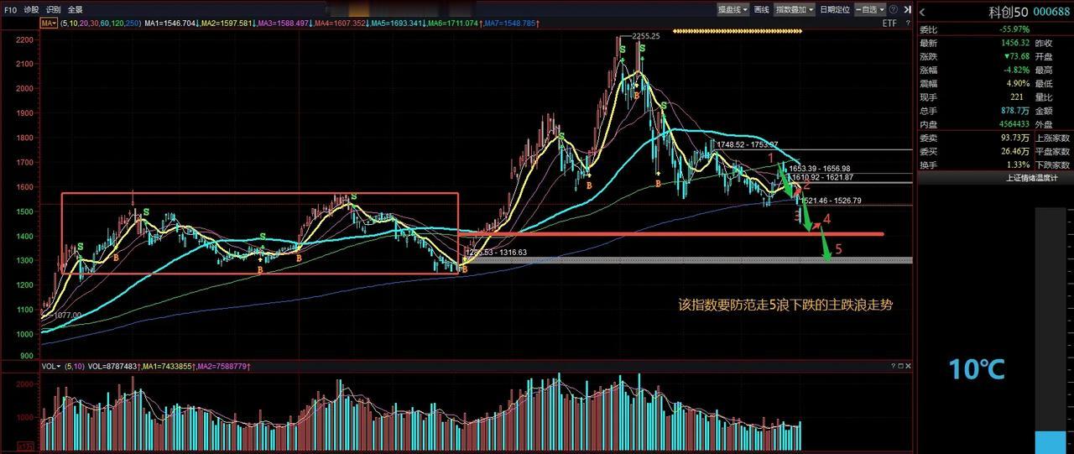1074x454 pixels.
Task: Open 日期定位 date locate
Action: (835, 9)
